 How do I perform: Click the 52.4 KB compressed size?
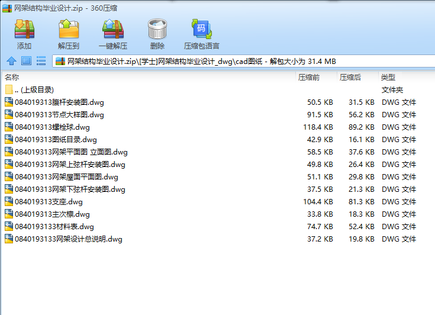click(362, 227)
